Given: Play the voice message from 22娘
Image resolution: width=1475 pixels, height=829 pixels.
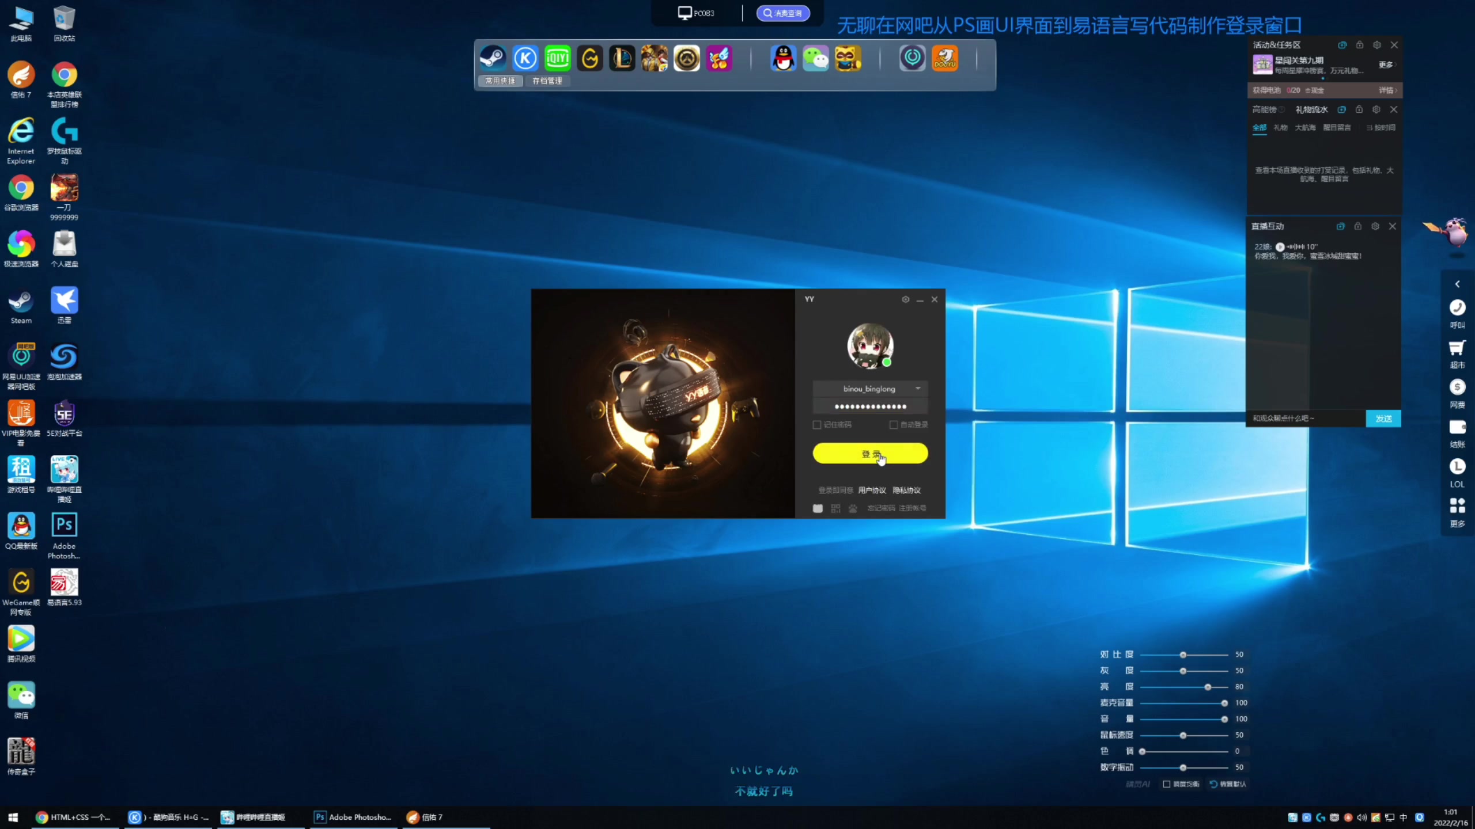Looking at the screenshot, I should 1280,246.
